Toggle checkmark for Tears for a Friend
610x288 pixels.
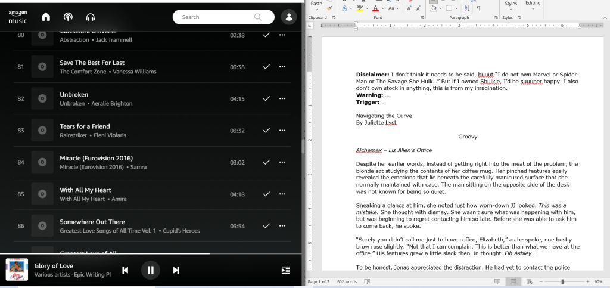pyautogui.click(x=266, y=131)
